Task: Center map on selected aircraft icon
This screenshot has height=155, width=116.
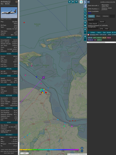Action: click(x=85, y=10)
